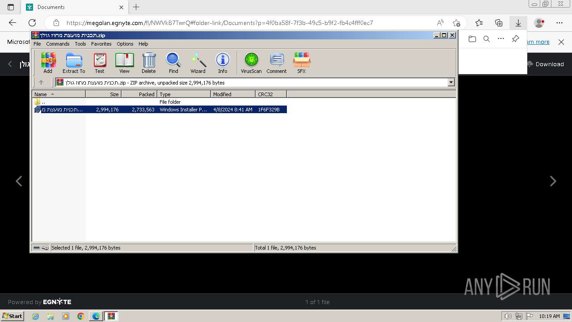
Task: Show archive Info
Action: click(x=223, y=63)
